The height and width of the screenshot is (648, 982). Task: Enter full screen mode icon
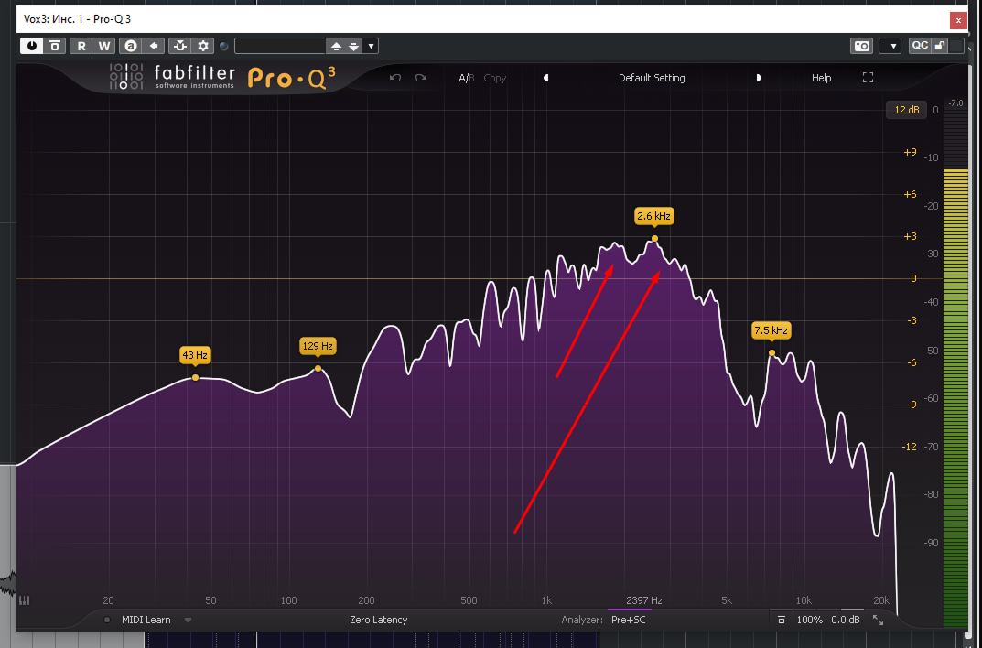(x=868, y=78)
